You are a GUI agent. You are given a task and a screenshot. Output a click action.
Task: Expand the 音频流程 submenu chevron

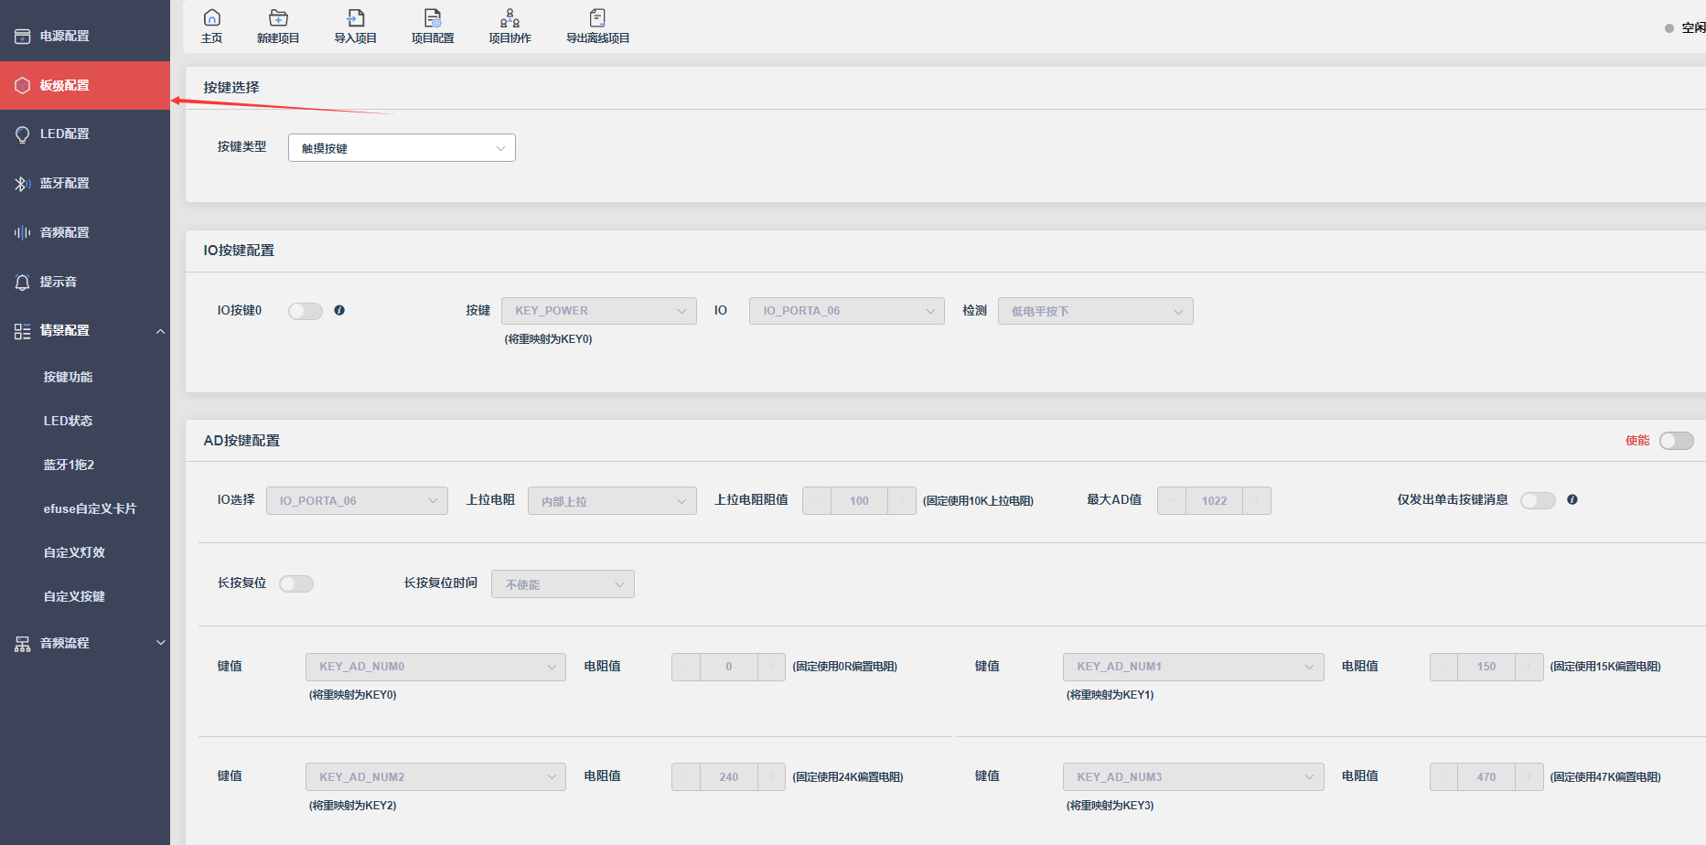[x=161, y=643]
